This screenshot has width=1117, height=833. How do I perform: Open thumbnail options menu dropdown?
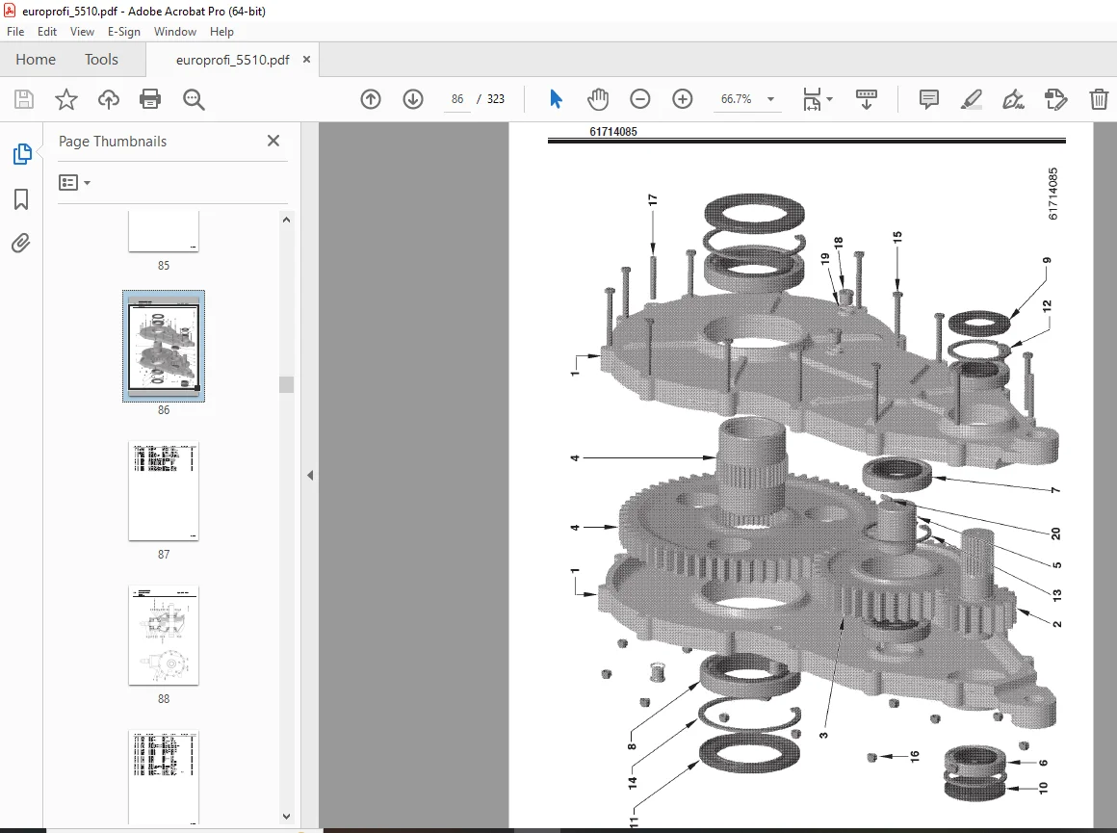tap(74, 183)
